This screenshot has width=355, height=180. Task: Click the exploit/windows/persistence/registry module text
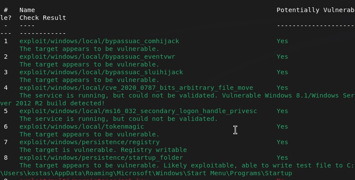click(x=89, y=142)
